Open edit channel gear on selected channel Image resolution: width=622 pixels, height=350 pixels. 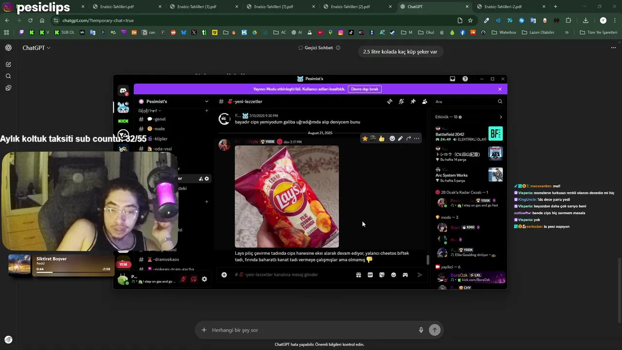[207, 179]
